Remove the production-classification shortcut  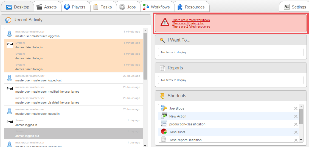click(x=296, y=124)
